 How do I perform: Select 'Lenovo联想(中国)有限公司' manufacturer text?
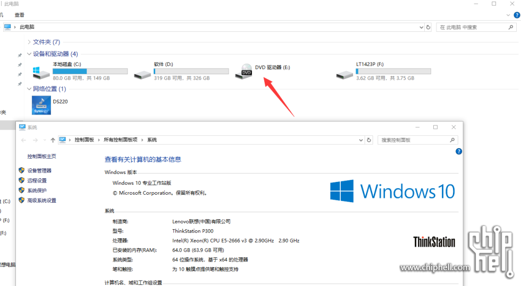[x=201, y=221]
